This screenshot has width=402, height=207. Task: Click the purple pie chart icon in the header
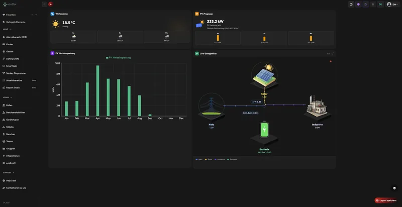point(358,4)
